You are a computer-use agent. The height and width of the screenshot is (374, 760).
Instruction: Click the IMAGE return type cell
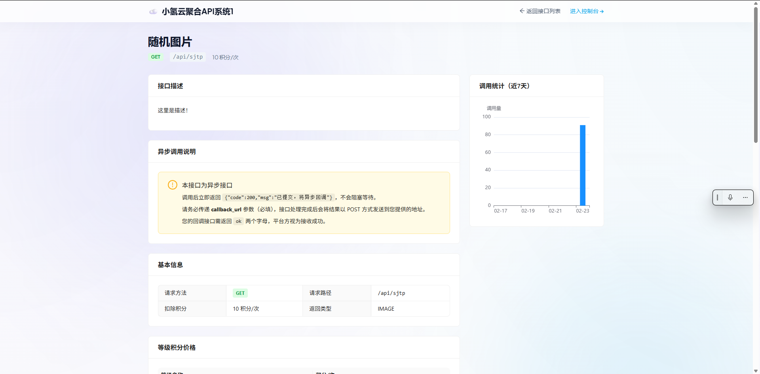coord(386,309)
